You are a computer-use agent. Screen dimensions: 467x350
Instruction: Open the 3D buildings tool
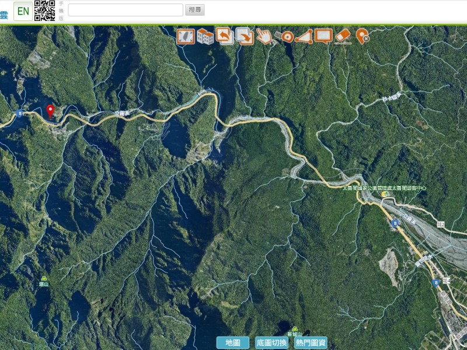[205, 37]
